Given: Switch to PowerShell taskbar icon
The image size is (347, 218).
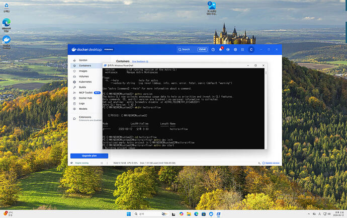Looking at the screenshot, I should 218,214.
